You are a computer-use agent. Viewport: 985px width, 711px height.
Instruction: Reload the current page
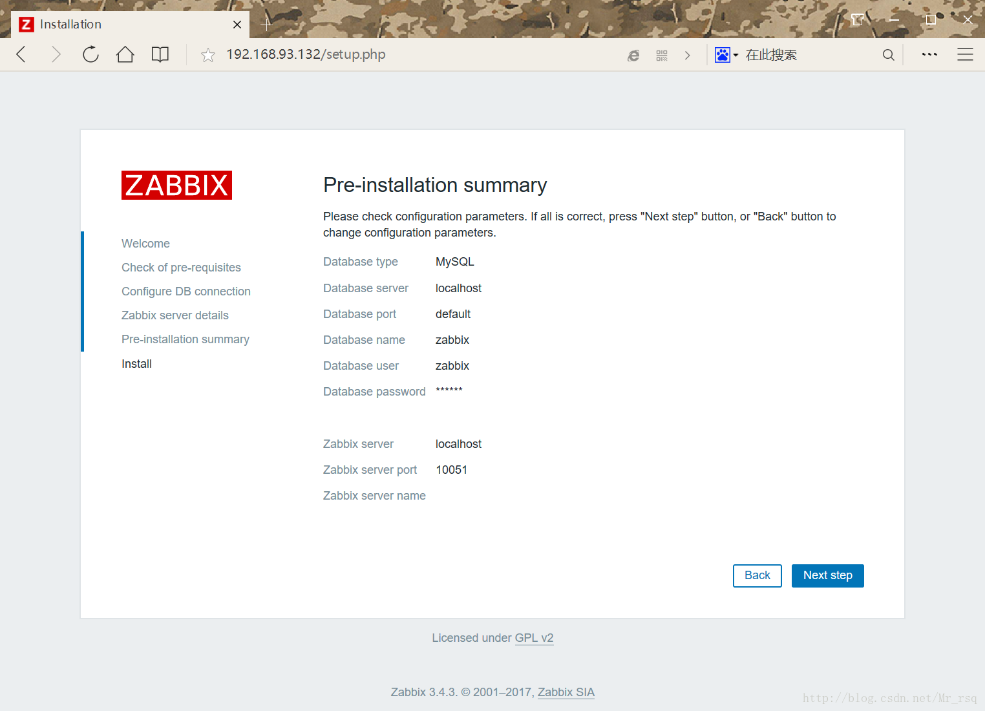90,55
